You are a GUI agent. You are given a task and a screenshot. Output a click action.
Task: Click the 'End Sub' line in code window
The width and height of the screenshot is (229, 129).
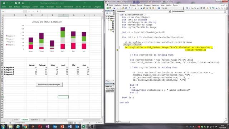(x=124, y=102)
